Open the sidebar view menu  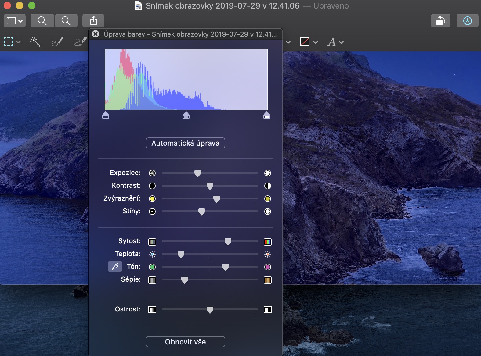tap(15, 21)
